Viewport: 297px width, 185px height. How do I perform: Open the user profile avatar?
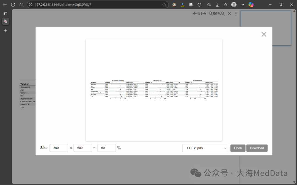[234, 5]
